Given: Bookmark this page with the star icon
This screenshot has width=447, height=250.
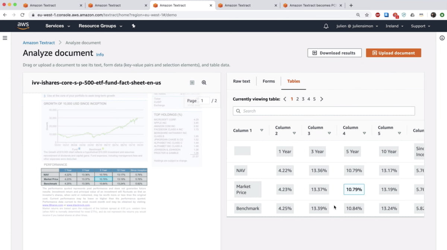Looking at the screenshot, I should point(367,15).
